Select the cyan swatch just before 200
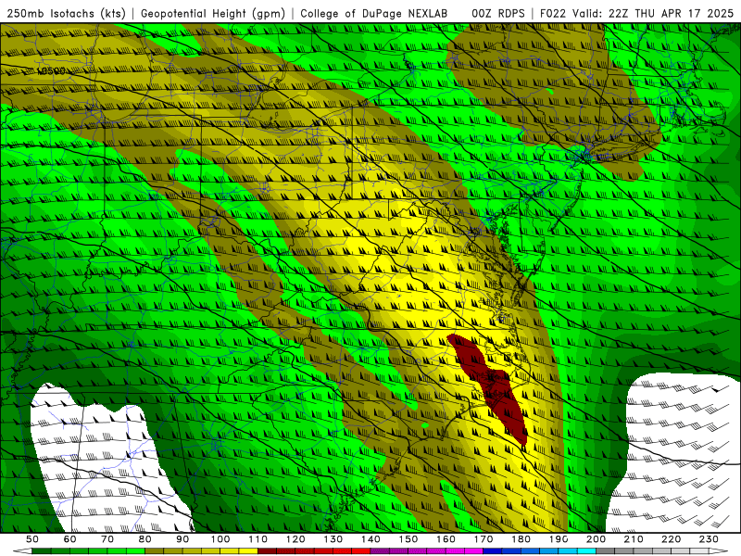Image resolution: width=741 pixels, height=556 pixels. [586, 551]
